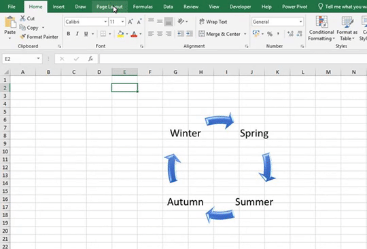Click the Paste clipboard icon
The image size is (367, 249).
coord(10,22)
